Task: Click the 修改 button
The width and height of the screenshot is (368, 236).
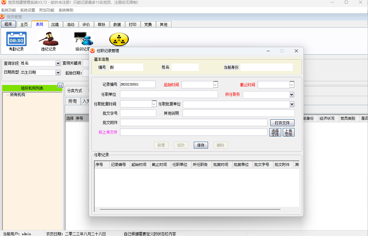Action: pos(181,145)
